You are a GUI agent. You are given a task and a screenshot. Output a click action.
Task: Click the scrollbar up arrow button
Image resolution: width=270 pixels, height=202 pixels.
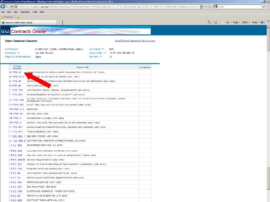(268, 27)
